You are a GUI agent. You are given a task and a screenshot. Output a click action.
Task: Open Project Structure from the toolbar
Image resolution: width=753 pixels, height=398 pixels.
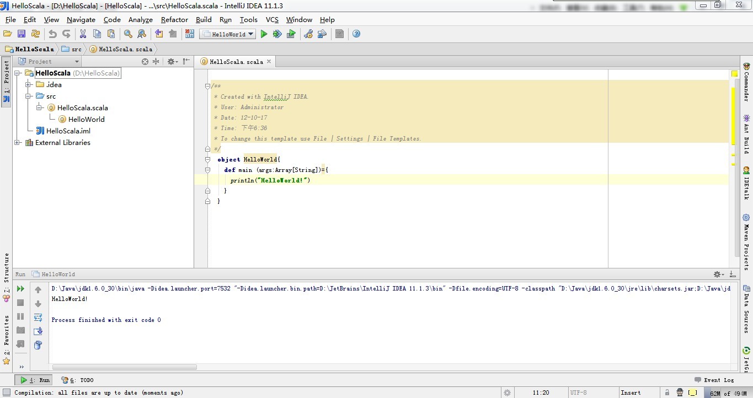click(322, 34)
